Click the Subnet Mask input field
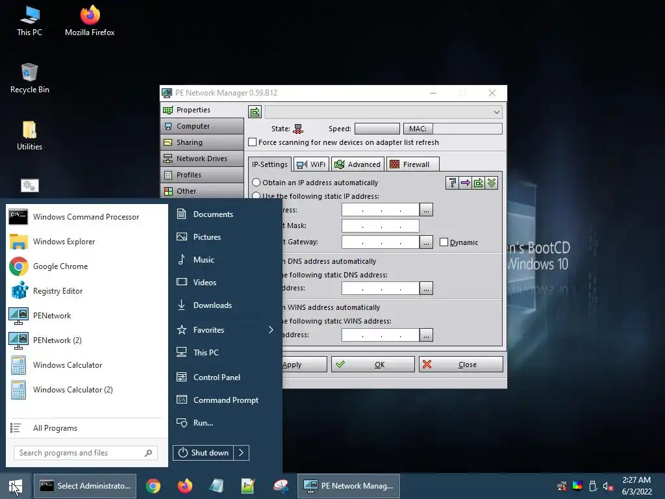The height and width of the screenshot is (499, 665). point(381,225)
